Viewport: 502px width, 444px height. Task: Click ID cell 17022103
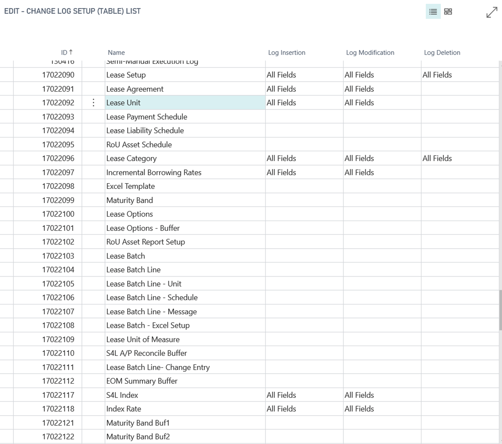point(48,256)
